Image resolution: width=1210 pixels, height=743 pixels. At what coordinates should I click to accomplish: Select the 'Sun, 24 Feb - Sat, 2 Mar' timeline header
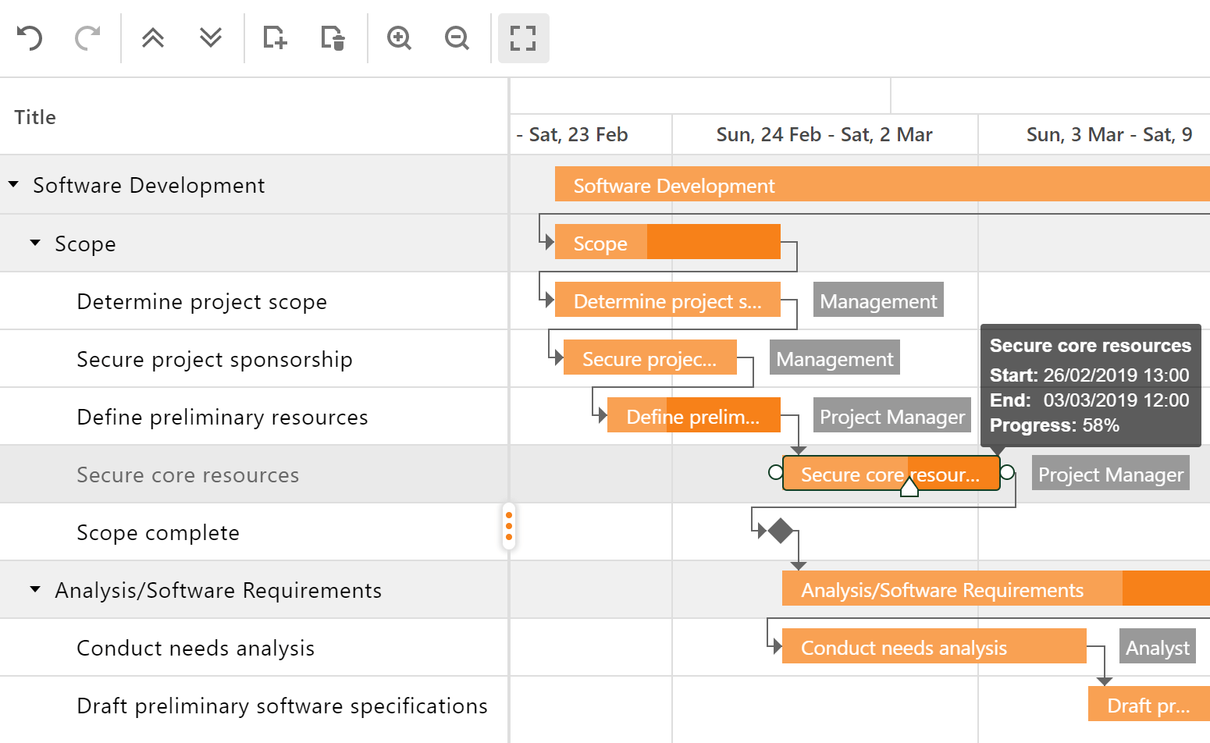tap(824, 134)
